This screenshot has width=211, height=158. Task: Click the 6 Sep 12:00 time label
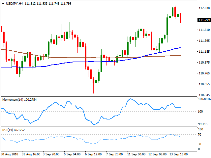[93, 154]
